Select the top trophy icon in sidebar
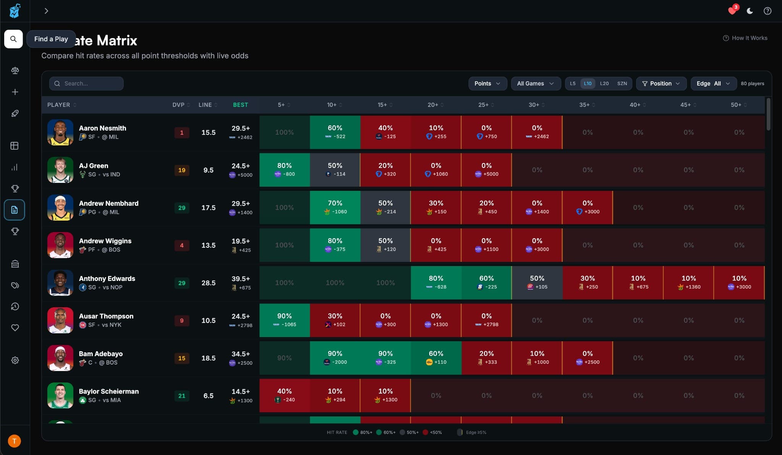Image resolution: width=782 pixels, height=455 pixels. pos(15,188)
